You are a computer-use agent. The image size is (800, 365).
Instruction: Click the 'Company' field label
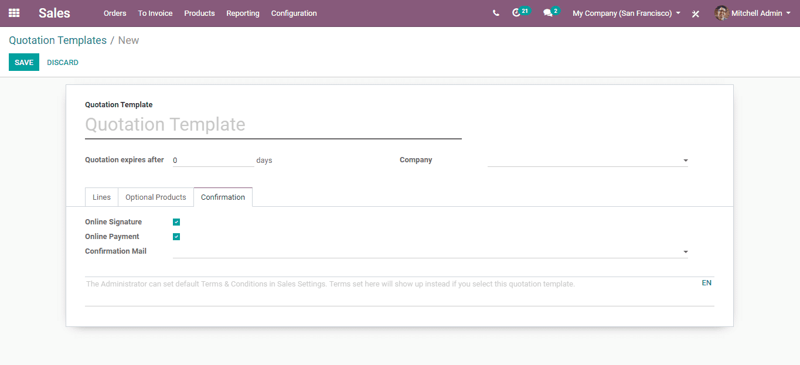pos(416,160)
